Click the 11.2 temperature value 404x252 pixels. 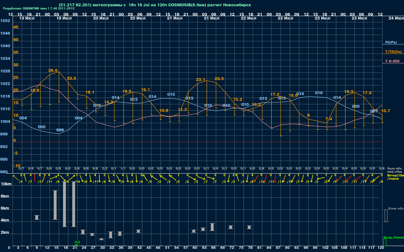[182, 110]
